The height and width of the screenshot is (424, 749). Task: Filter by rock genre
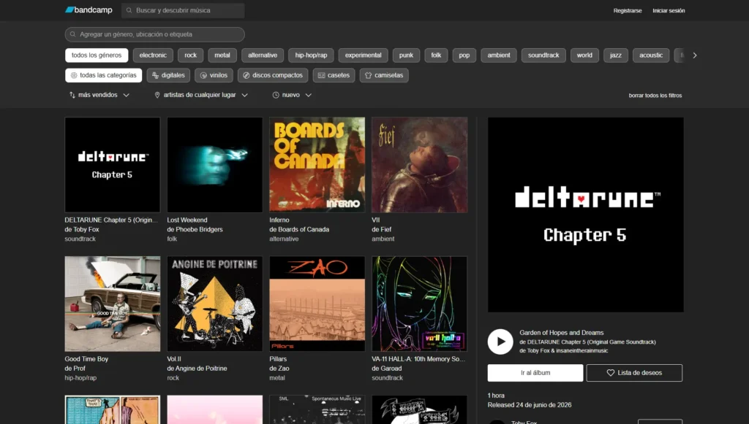pos(191,55)
